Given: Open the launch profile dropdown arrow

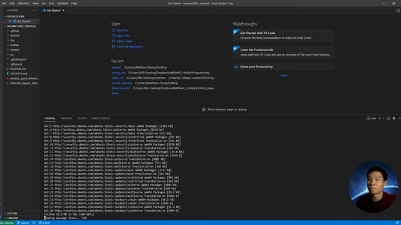Looking at the screenshot, I should [x=383, y=118].
